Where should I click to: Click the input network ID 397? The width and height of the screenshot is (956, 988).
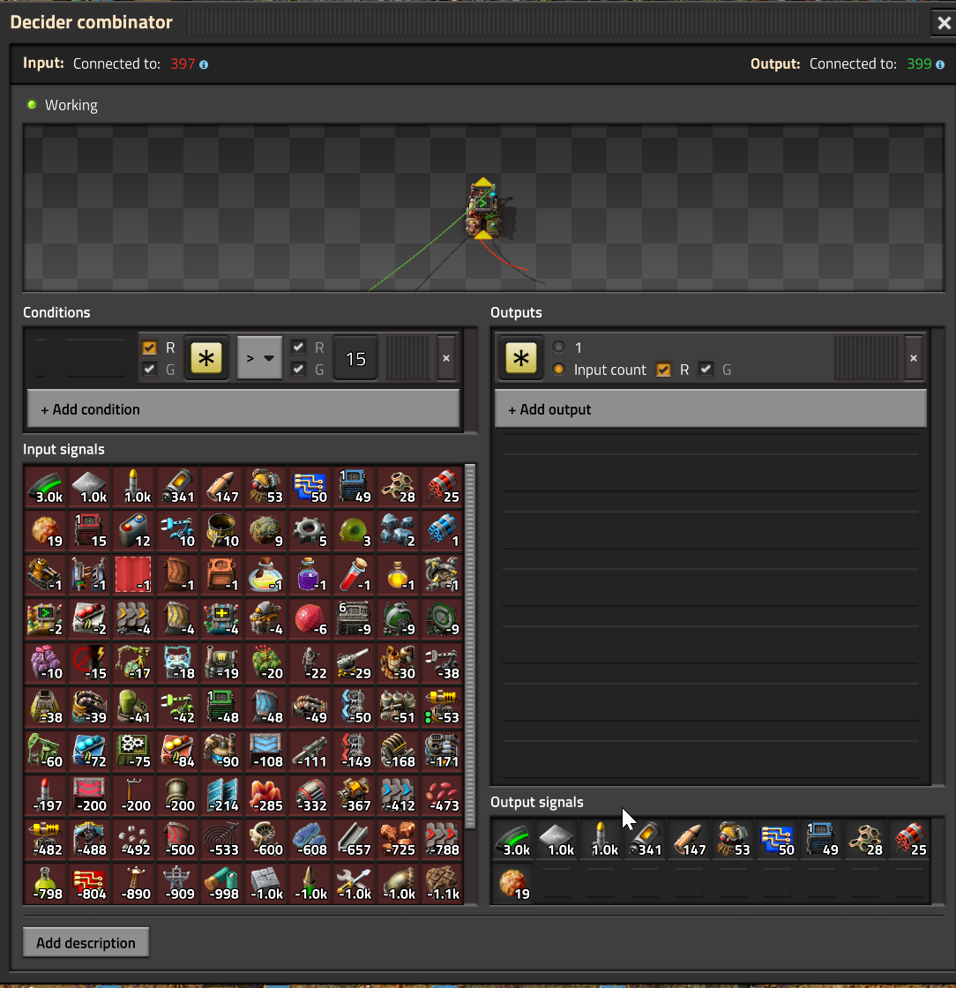pos(183,64)
